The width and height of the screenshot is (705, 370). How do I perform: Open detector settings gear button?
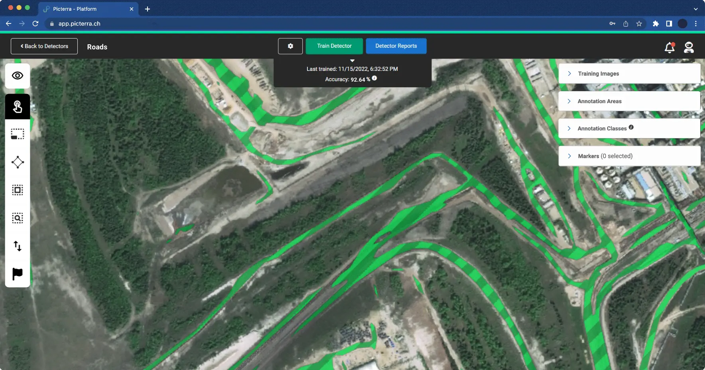(290, 46)
